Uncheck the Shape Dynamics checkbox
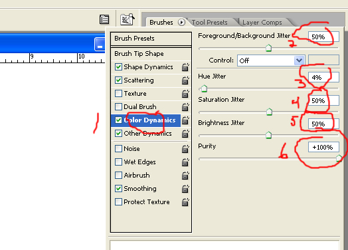Screen dimensions: 348x250 118,67
